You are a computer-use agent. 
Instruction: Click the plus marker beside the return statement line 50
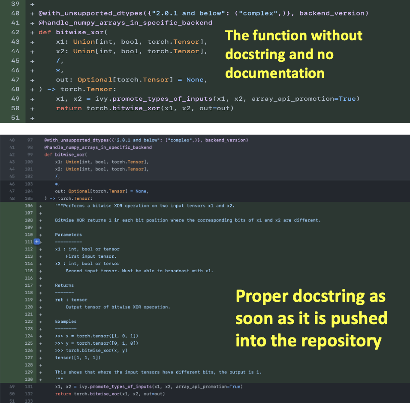click(x=32, y=108)
